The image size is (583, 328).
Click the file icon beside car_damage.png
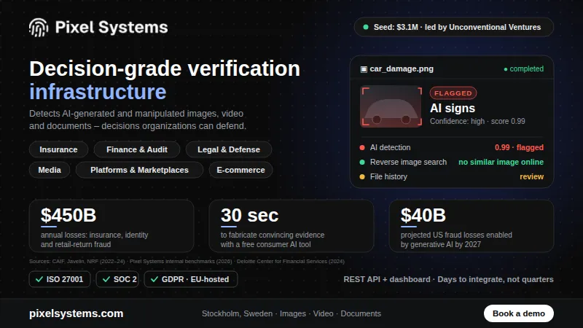(364, 69)
